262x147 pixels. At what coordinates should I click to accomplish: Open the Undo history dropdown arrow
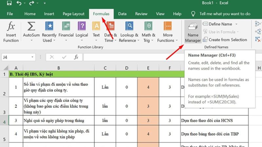(25, 3)
